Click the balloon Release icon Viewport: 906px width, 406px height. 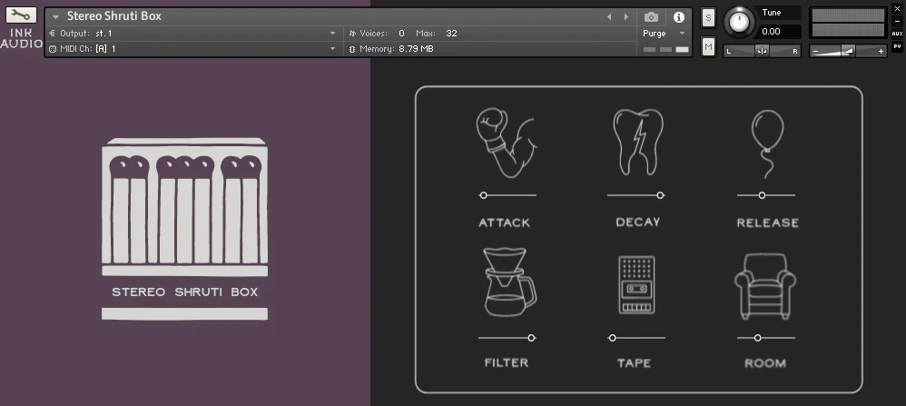click(767, 144)
